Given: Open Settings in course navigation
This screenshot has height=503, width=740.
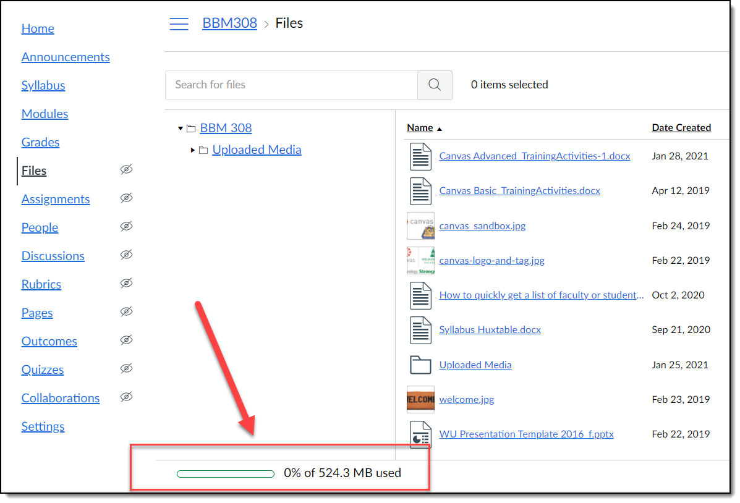Looking at the screenshot, I should tap(43, 426).
